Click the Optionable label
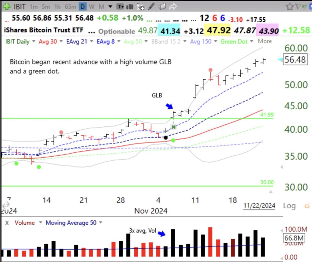Viewport: 312px width, 262px height. click(116, 31)
